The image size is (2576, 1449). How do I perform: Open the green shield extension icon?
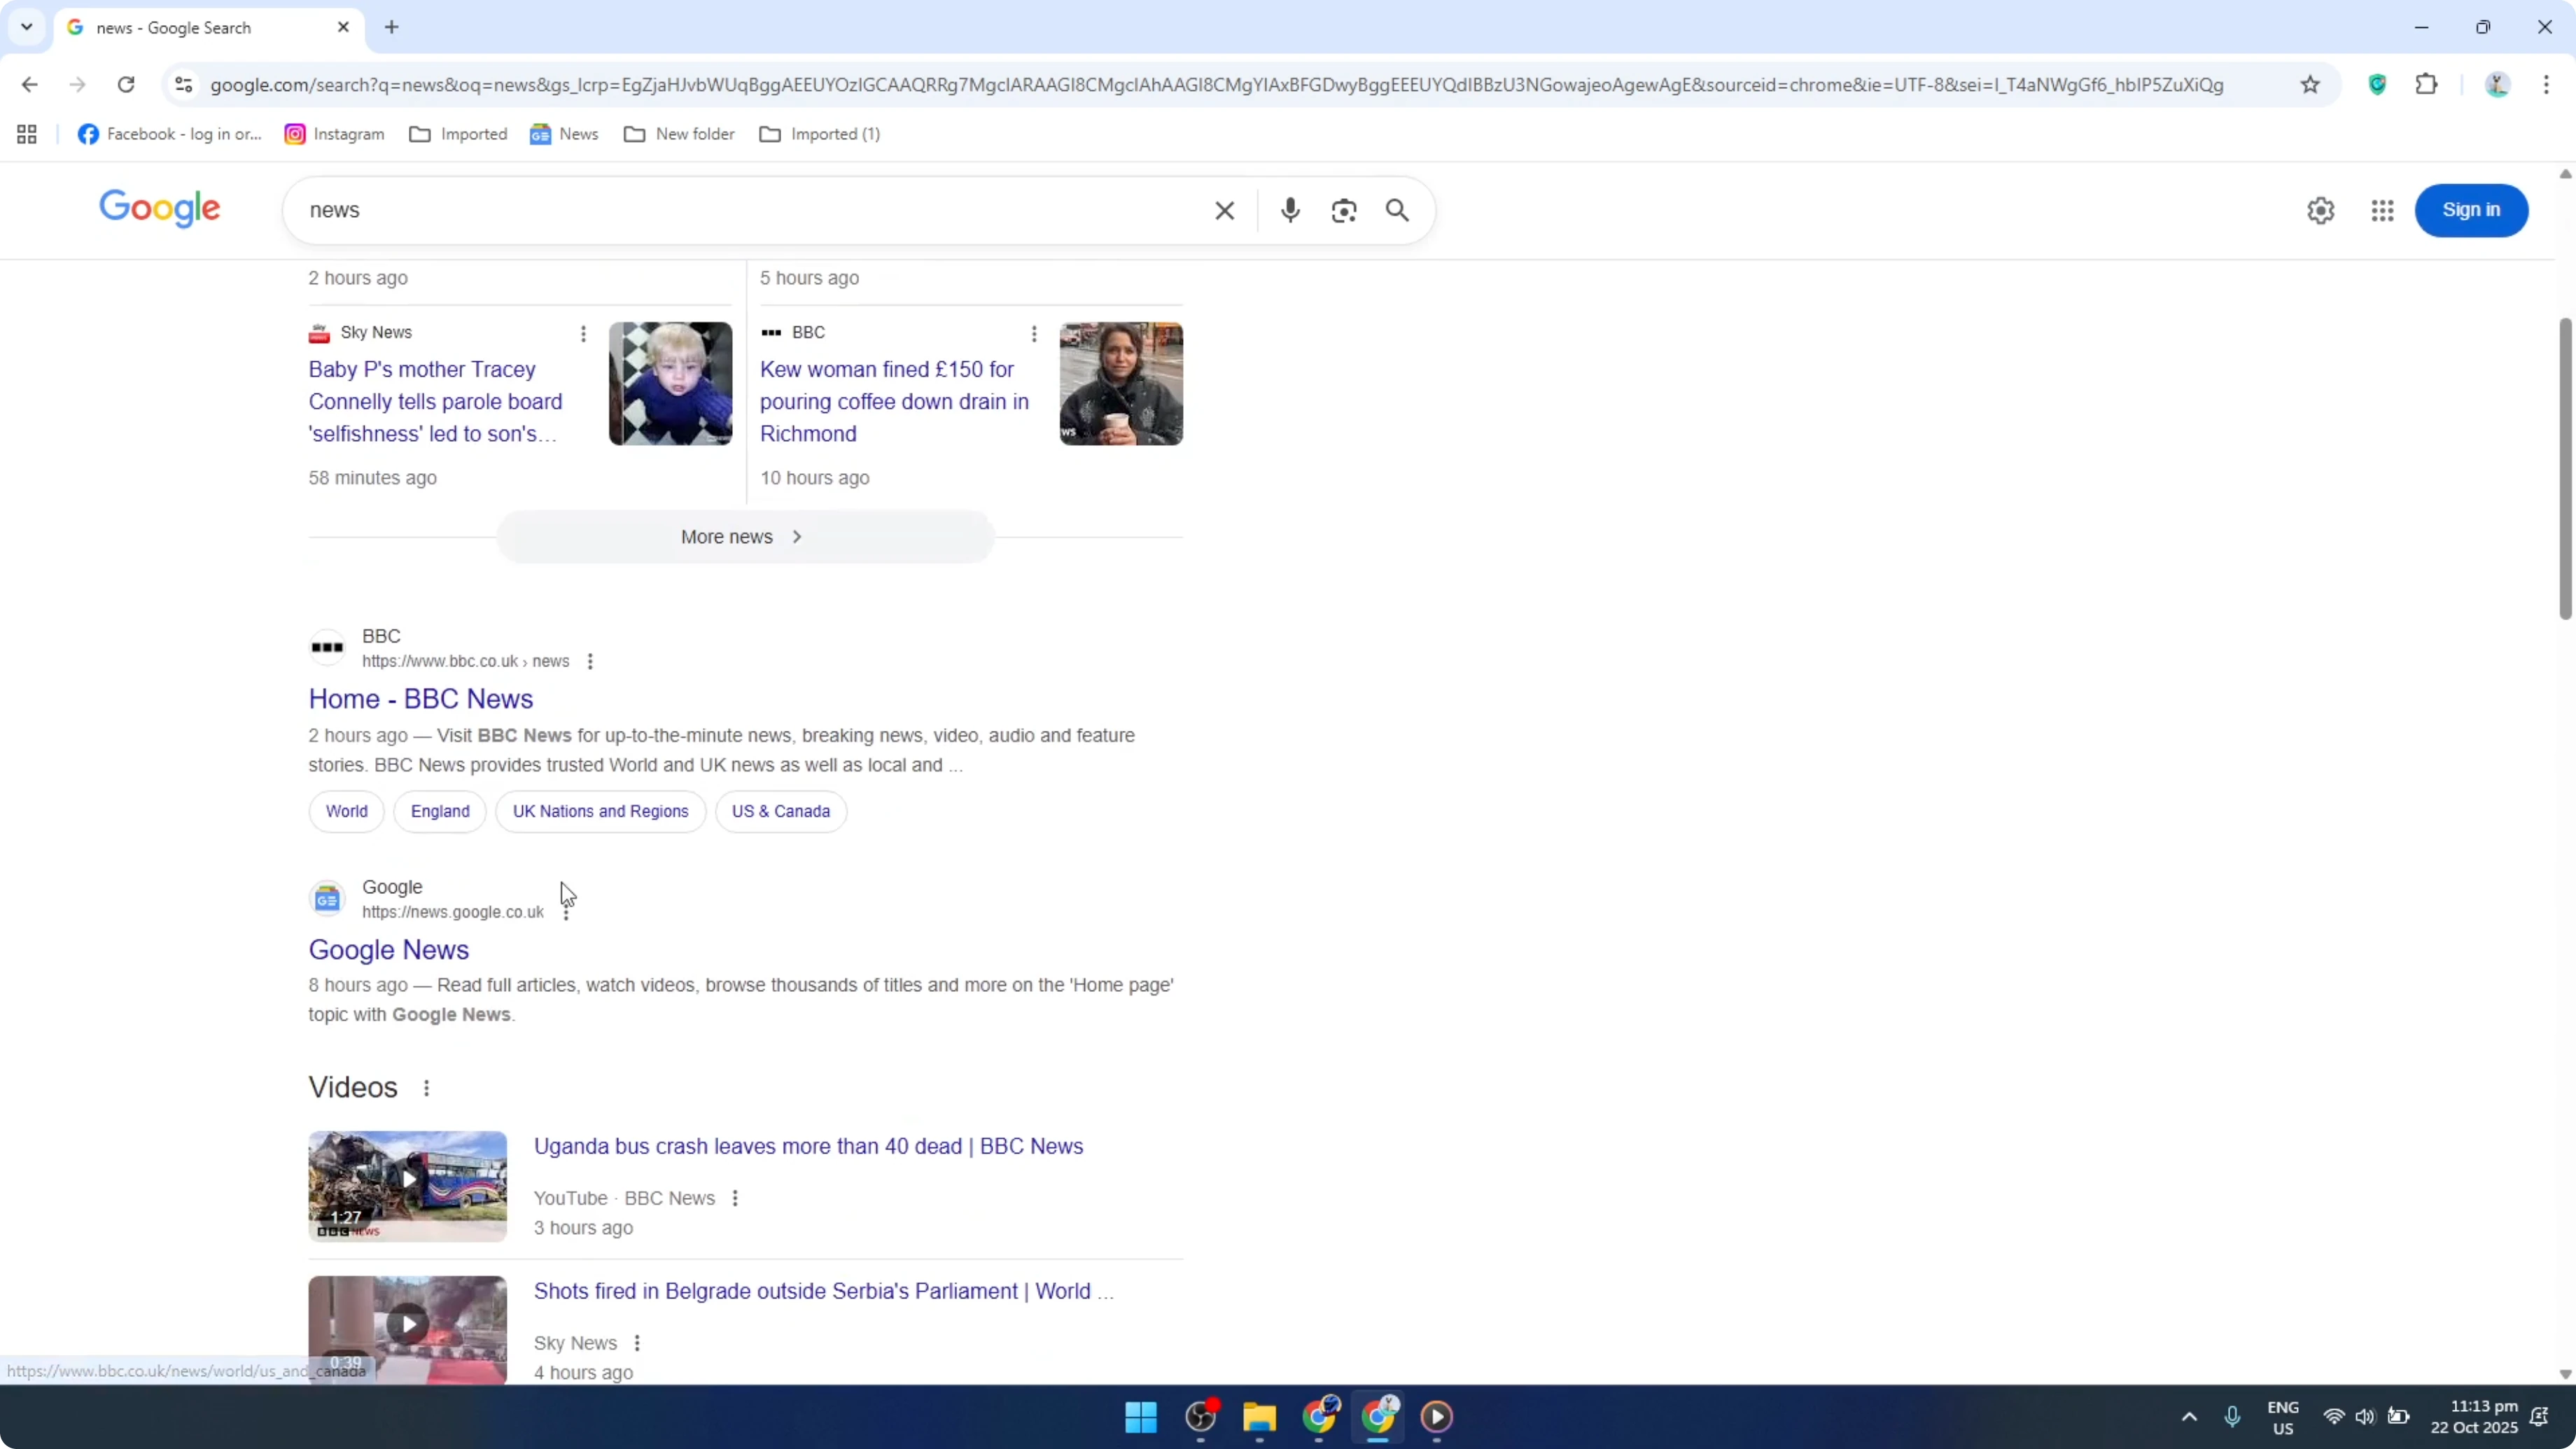[2378, 85]
